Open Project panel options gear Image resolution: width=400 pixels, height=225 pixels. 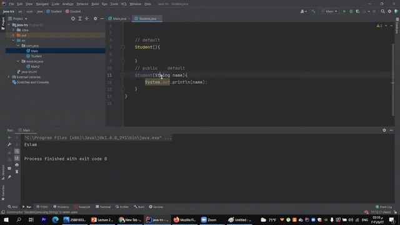click(x=95, y=19)
